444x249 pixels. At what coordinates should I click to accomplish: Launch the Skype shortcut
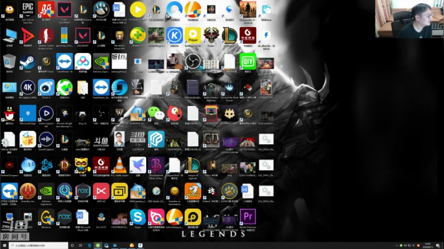[x=138, y=217]
